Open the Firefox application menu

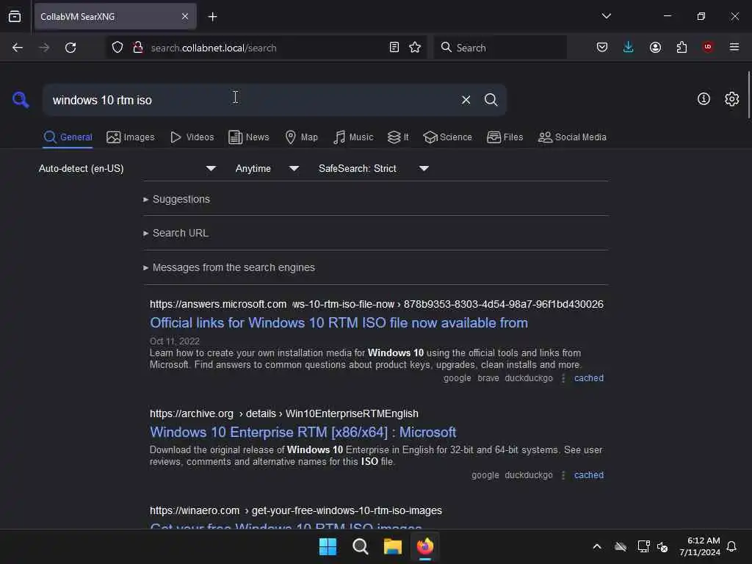734,47
